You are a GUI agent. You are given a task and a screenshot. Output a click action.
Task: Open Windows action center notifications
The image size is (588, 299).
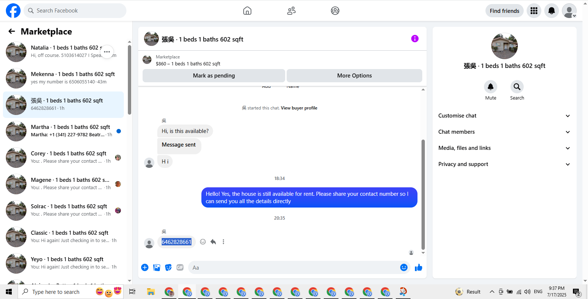point(577,292)
